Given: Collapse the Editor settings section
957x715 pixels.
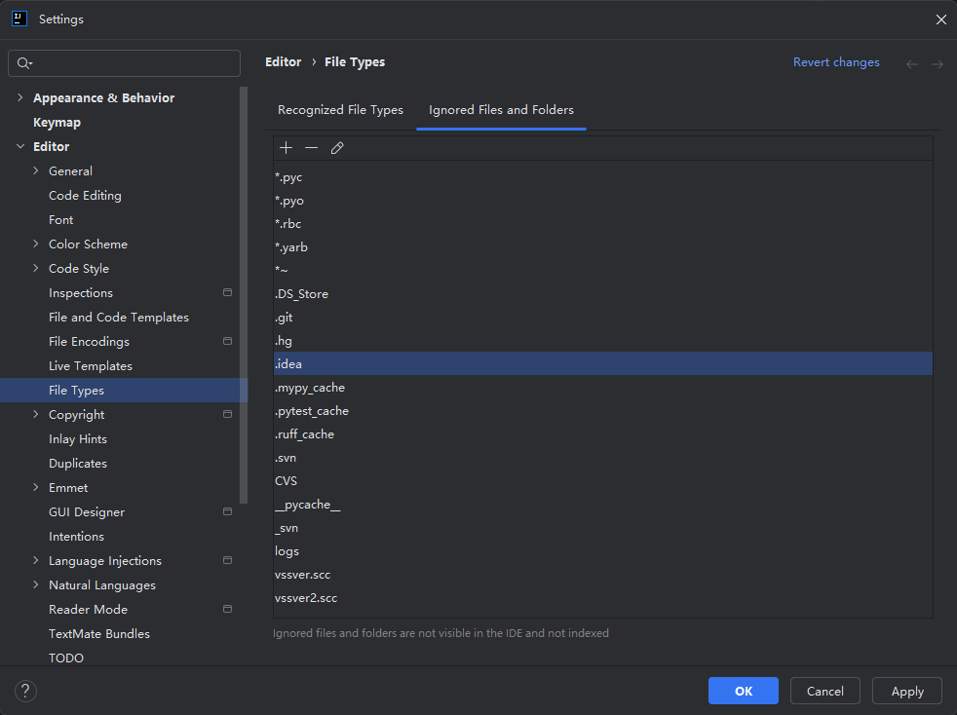Looking at the screenshot, I should pyautogui.click(x=20, y=146).
